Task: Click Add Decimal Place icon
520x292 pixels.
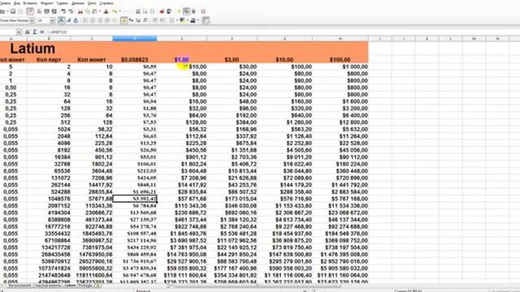Action: point(138,20)
